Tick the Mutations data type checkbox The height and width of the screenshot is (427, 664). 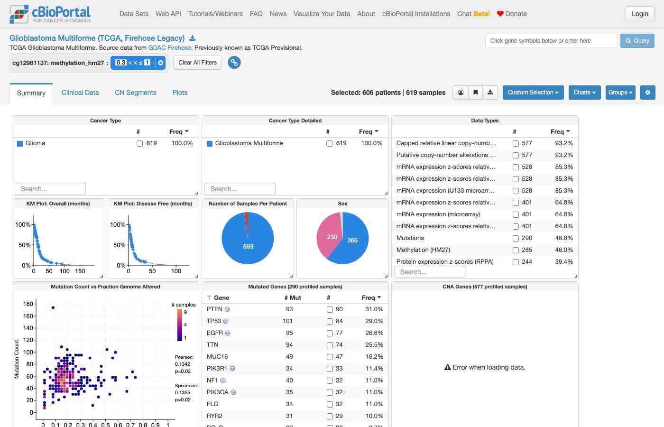(x=516, y=238)
